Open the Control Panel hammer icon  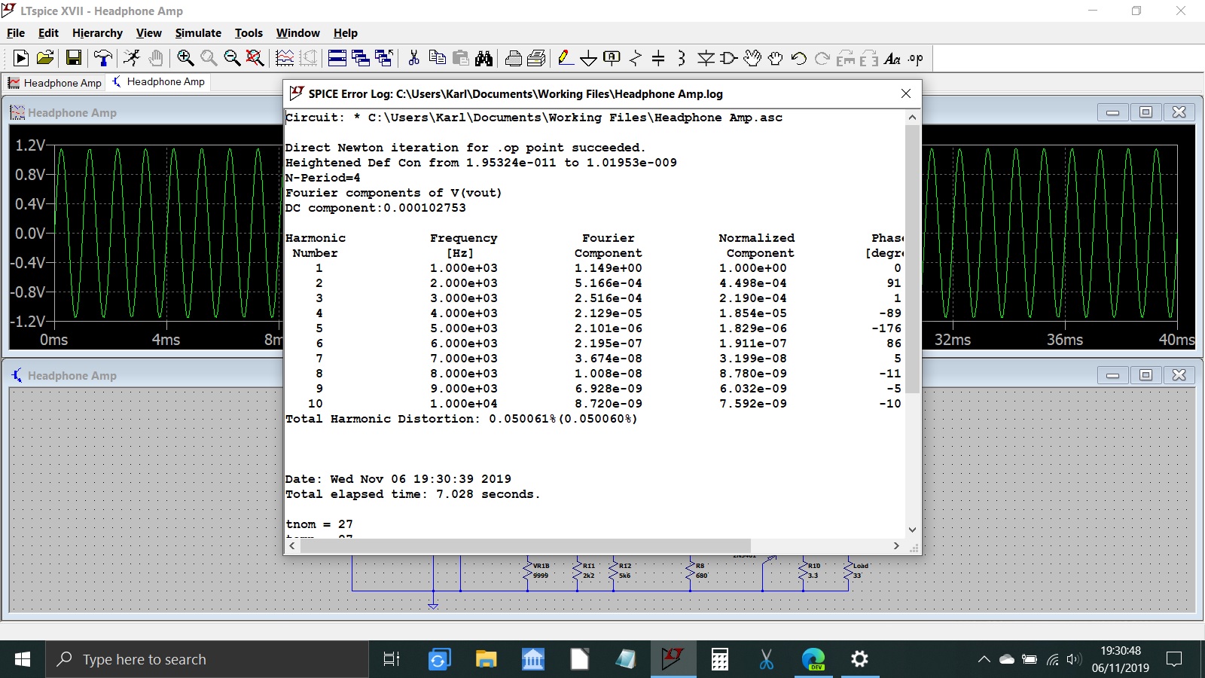click(103, 58)
